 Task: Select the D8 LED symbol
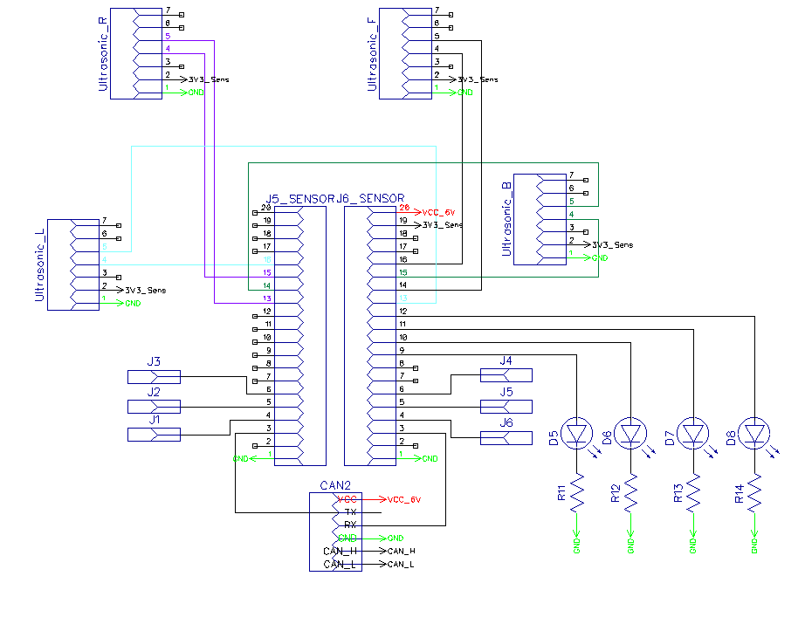(x=754, y=434)
